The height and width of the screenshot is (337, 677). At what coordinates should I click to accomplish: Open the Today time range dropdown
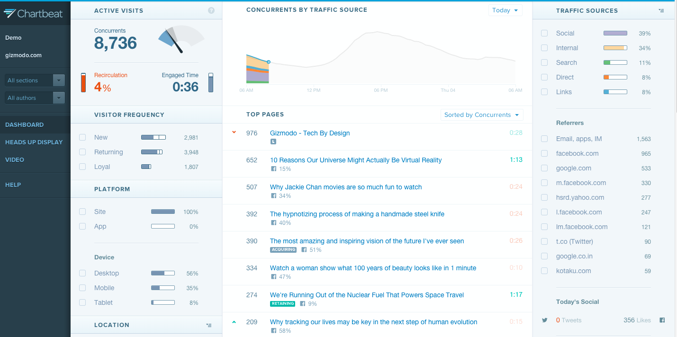pos(505,10)
